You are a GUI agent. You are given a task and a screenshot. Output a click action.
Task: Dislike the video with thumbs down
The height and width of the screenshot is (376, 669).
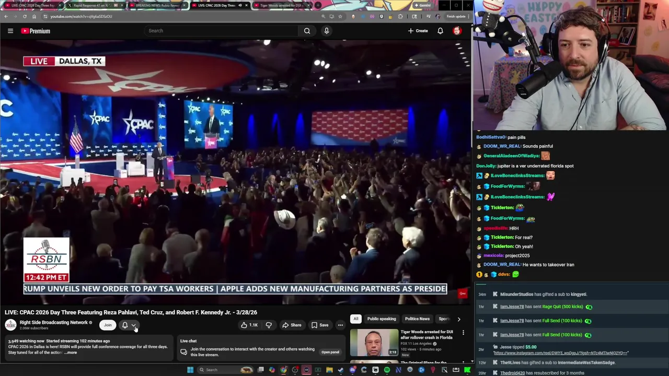point(269,325)
